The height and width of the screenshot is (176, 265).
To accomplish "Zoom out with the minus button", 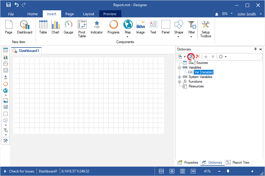I will 219,171.
